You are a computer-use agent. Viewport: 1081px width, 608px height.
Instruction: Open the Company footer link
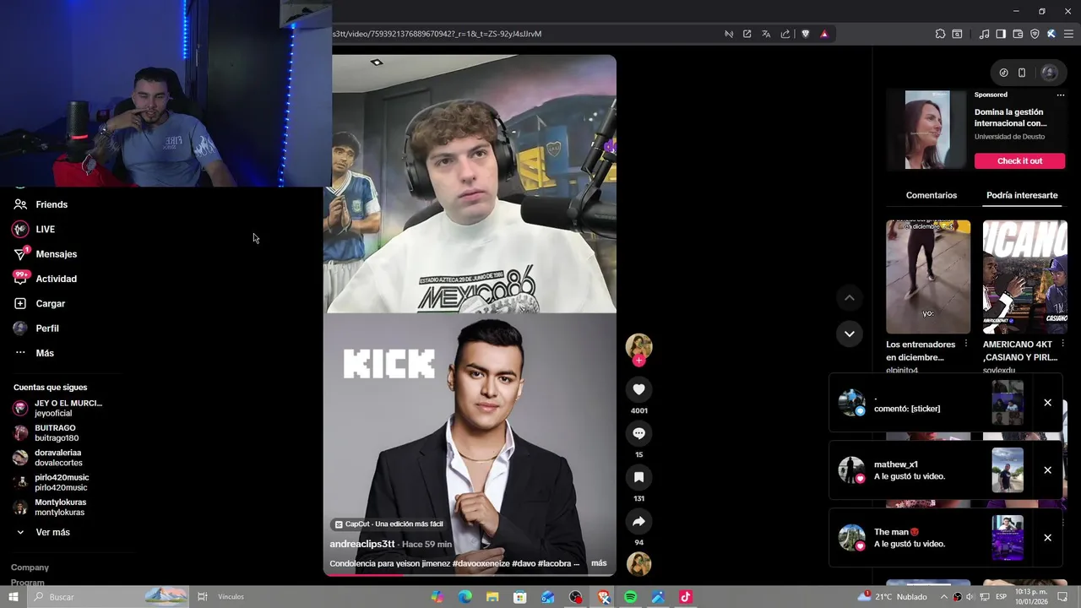coord(30,567)
